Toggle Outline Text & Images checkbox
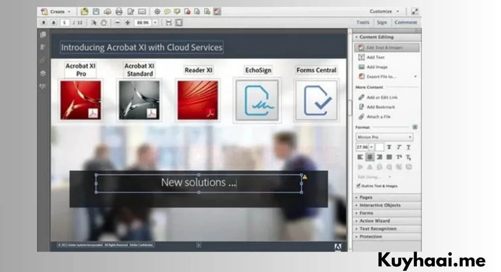The image size is (501, 272). click(x=358, y=186)
